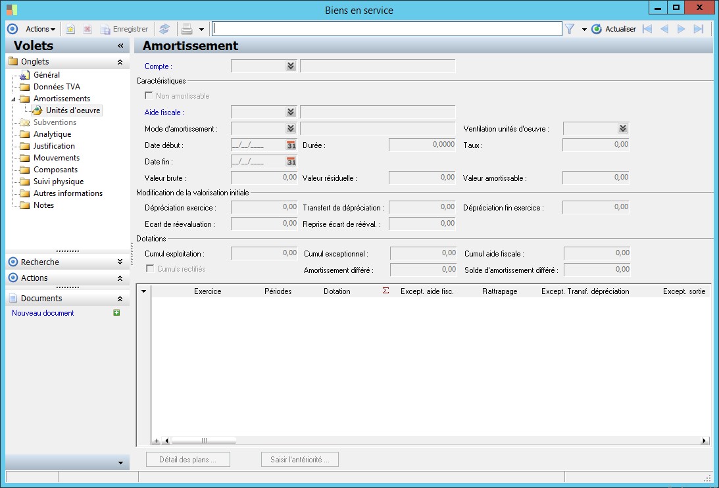This screenshot has height=488, width=719.
Task: Click the horizontal scrollbar left arrow
Action: pos(167,441)
